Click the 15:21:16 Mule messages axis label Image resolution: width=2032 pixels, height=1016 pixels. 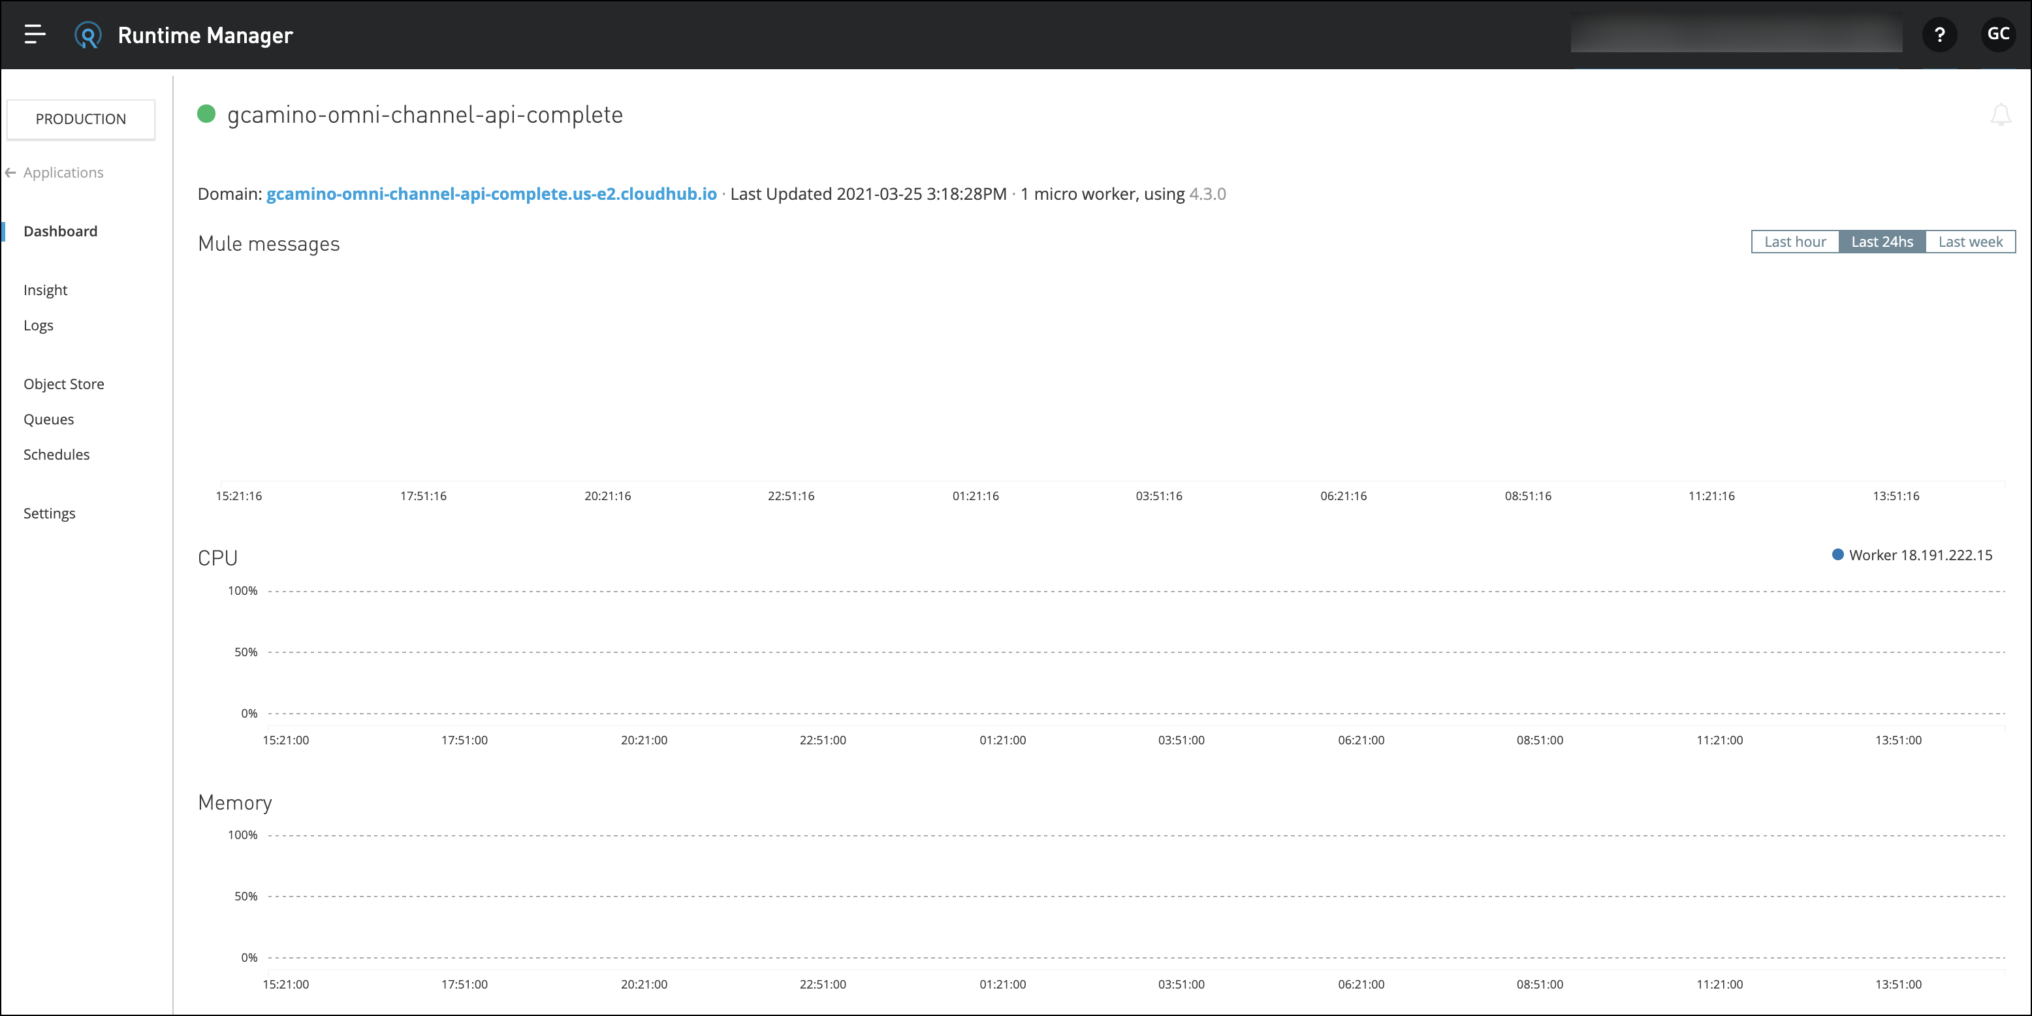point(239,496)
